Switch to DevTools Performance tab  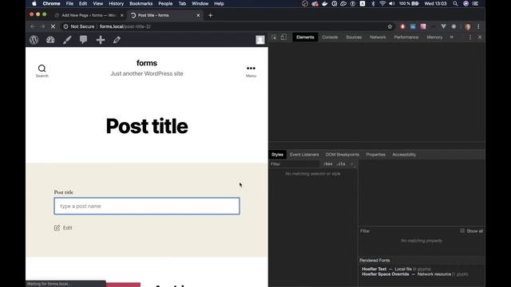coord(406,37)
